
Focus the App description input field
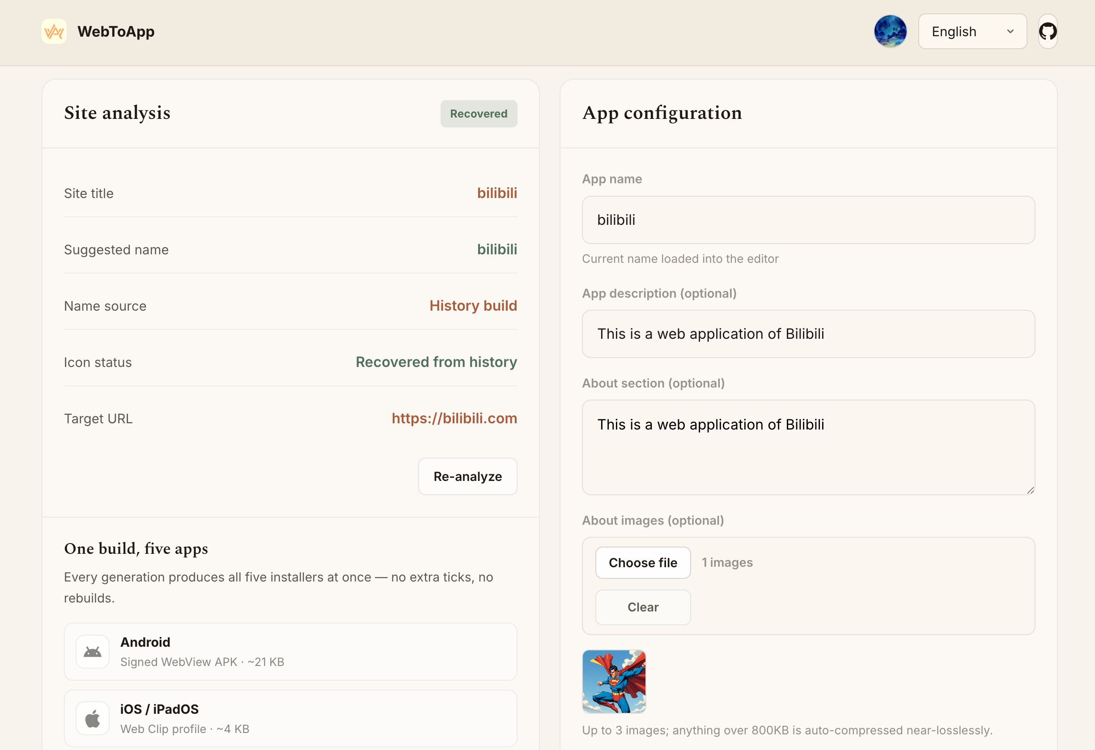coord(808,334)
